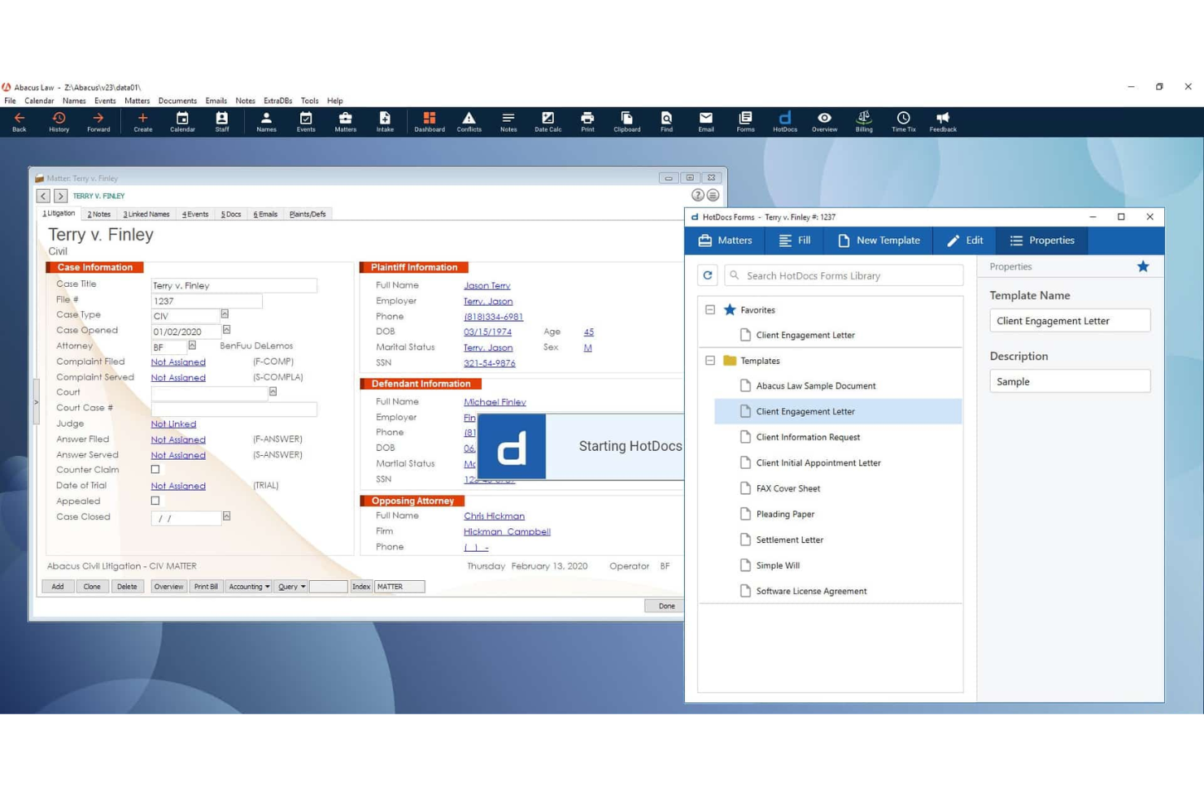Viewport: 1204px width, 802px height.
Task: Open the Calendar toolbar icon
Action: click(x=182, y=122)
